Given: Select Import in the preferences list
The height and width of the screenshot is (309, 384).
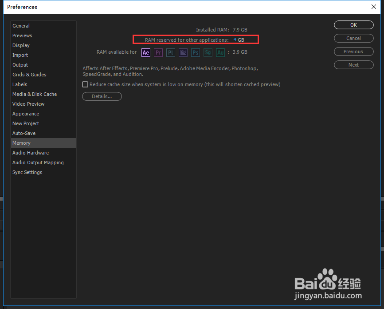Looking at the screenshot, I should click(43, 55).
